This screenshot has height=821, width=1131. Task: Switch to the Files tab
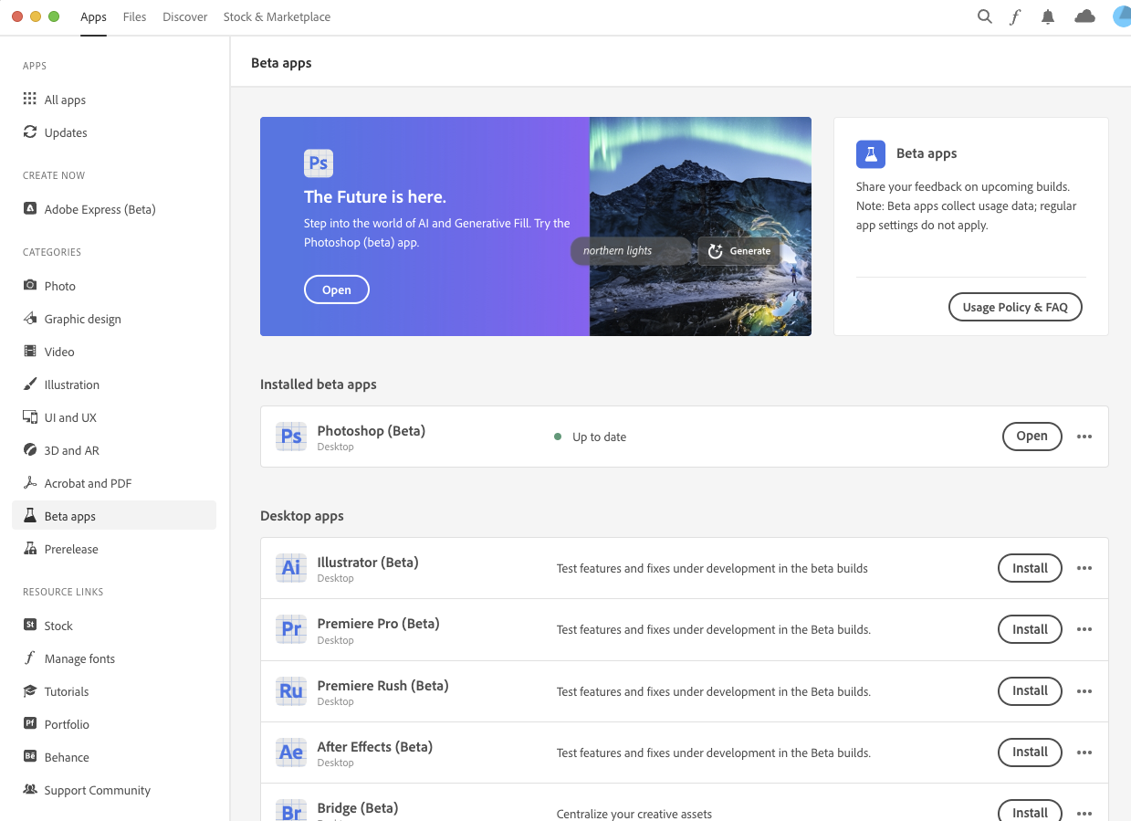point(134,16)
